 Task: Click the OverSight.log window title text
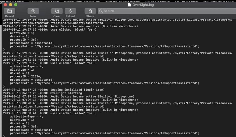click(x=143, y=5)
